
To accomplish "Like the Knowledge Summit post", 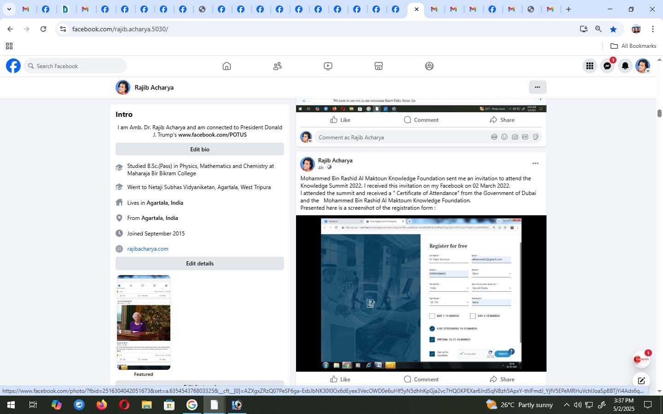I will [x=340, y=379].
